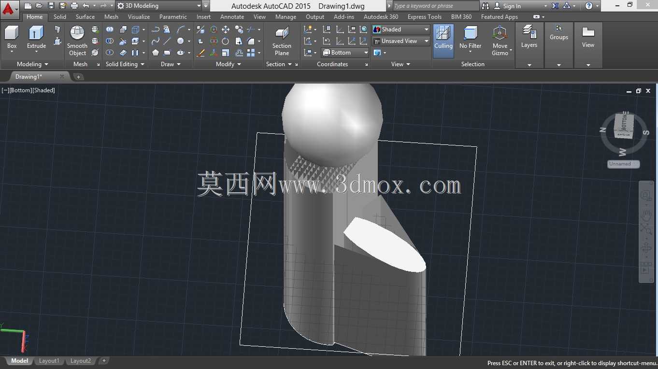This screenshot has width=658, height=369.
Task: Click the Move Gizmo selection icon
Action: (500, 41)
